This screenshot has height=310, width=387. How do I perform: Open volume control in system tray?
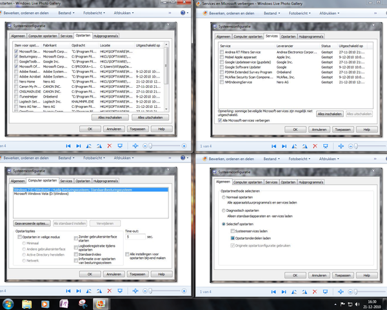pyautogui.click(x=357, y=304)
